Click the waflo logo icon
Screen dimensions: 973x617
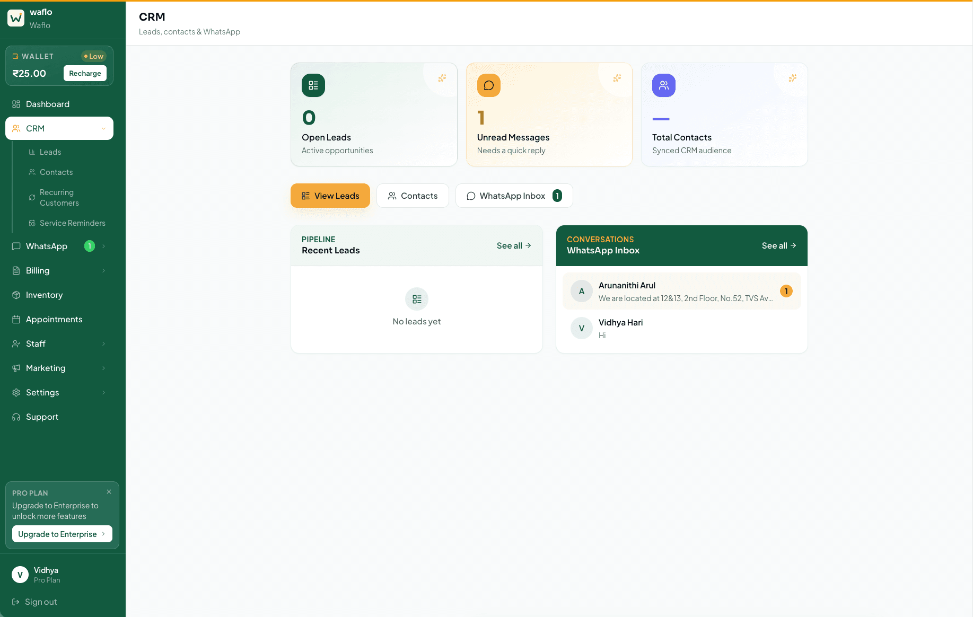16,18
